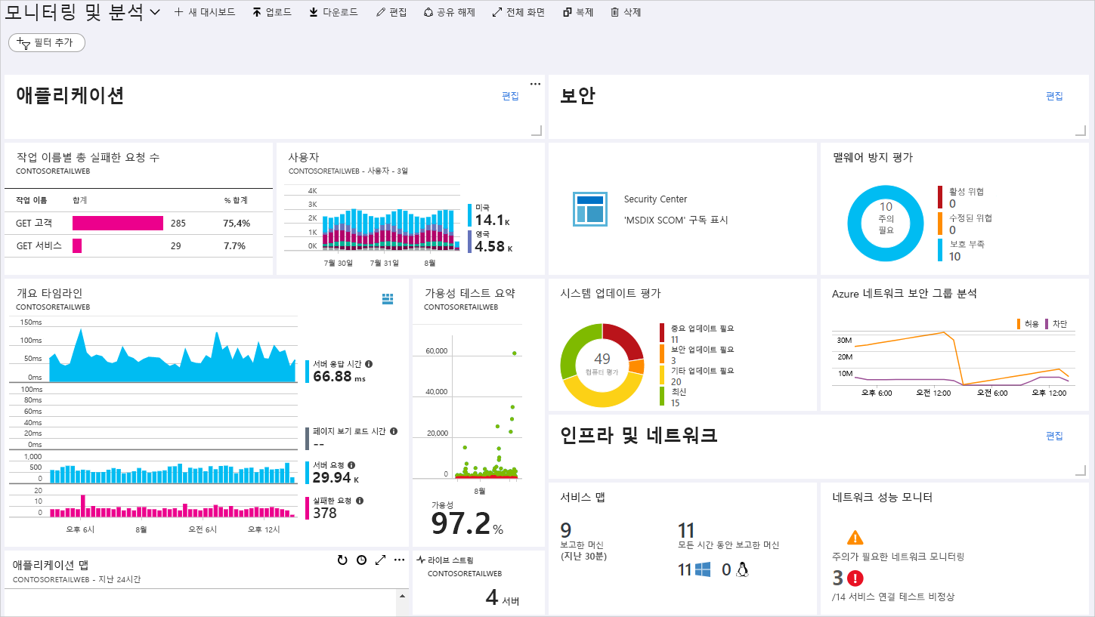The image size is (1095, 617).
Task: Click the 삭제 trash toolbar button
Action: coord(626,12)
